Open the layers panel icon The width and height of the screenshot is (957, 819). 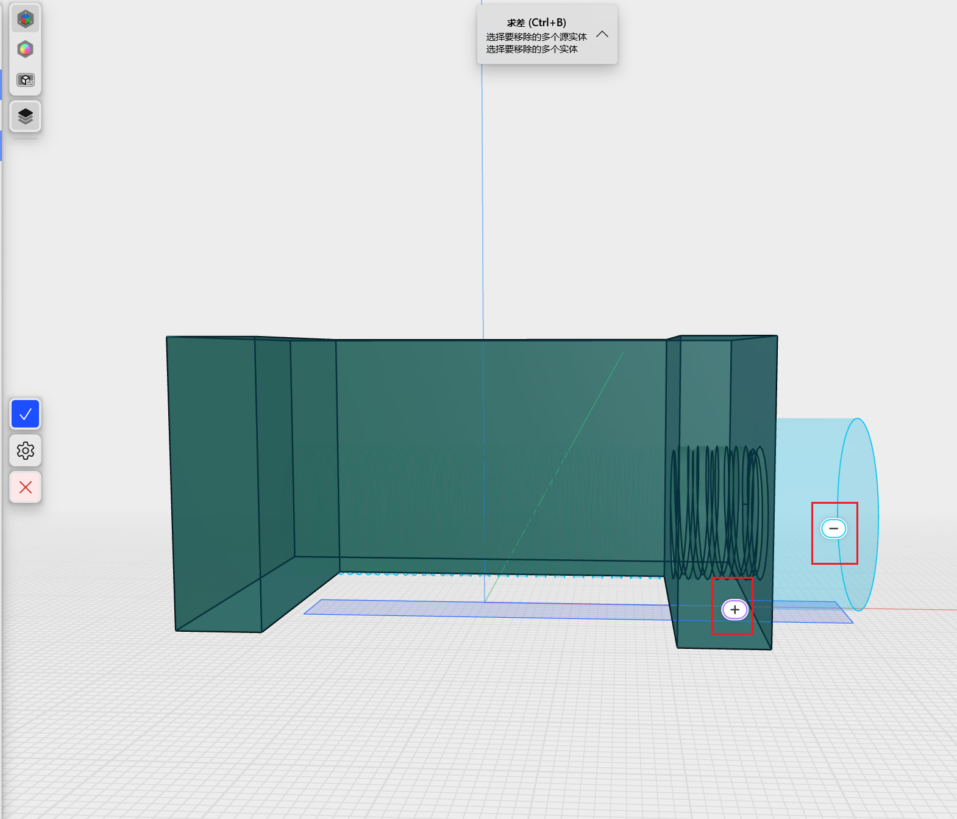pyautogui.click(x=26, y=116)
